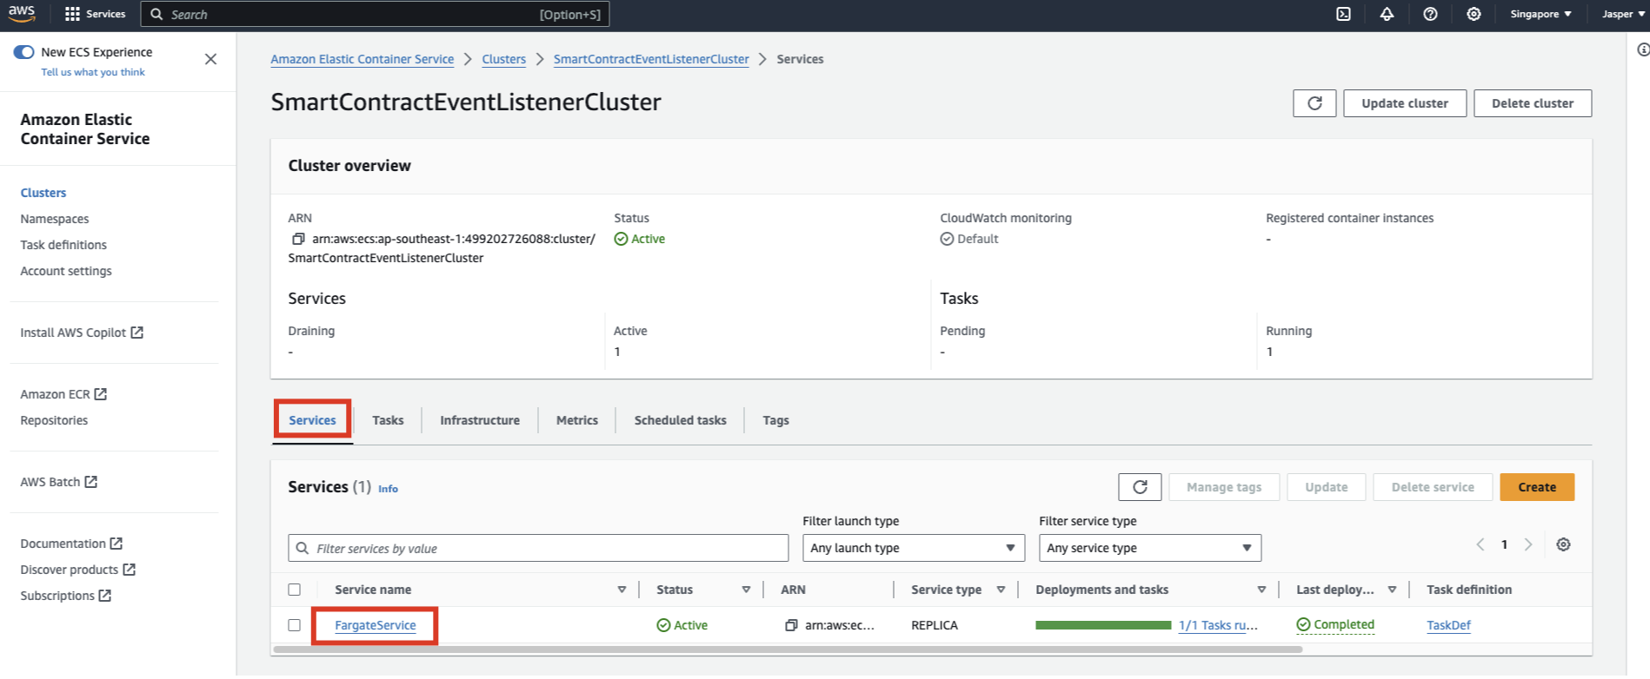
Task: Open the services table preferences gear
Action: point(1563,544)
